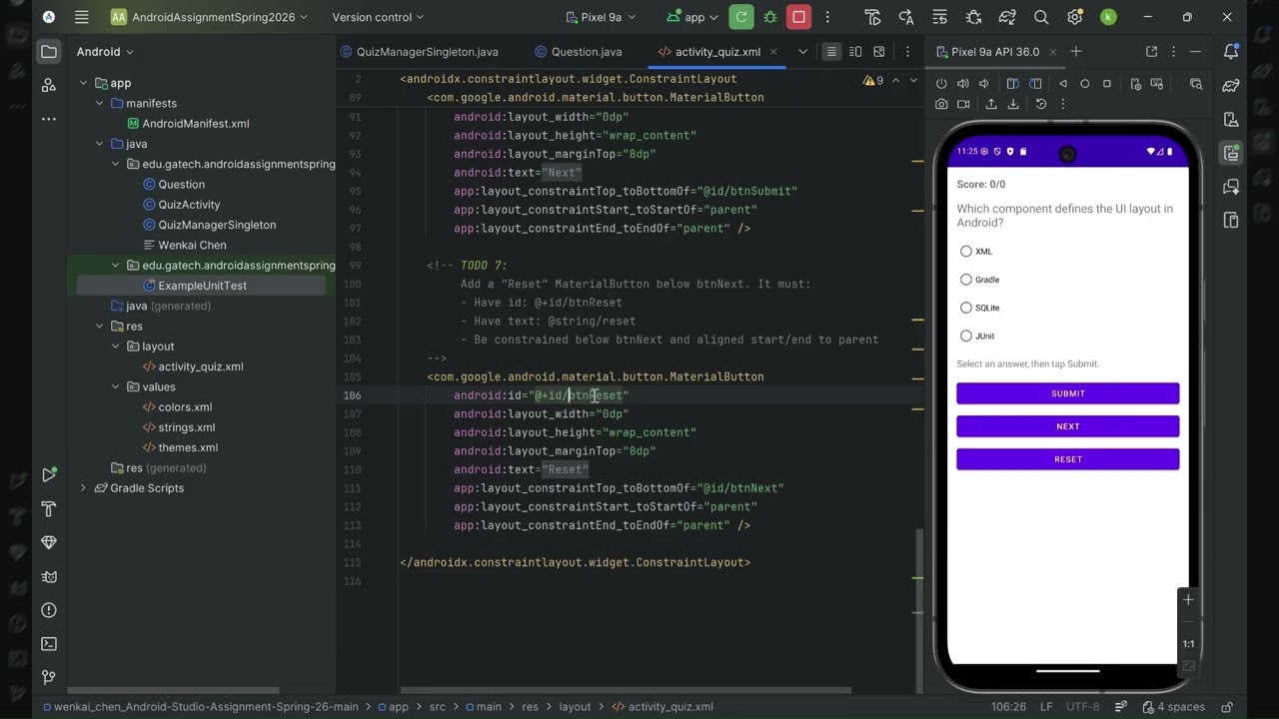The height and width of the screenshot is (719, 1279).
Task: Switch editor to Split view
Action: click(x=855, y=52)
